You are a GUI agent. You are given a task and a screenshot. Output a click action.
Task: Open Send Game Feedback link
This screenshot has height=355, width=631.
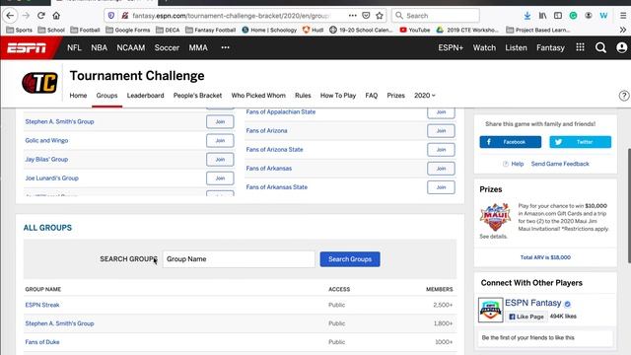(x=560, y=164)
